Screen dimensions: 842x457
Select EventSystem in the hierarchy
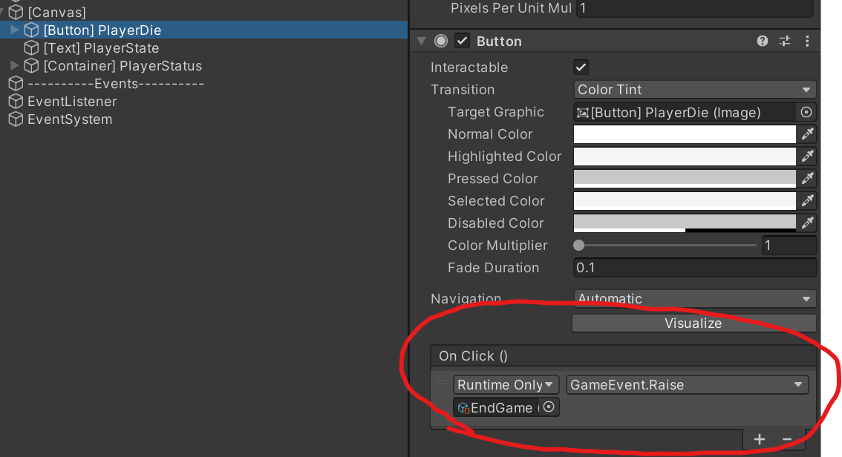[x=70, y=119]
